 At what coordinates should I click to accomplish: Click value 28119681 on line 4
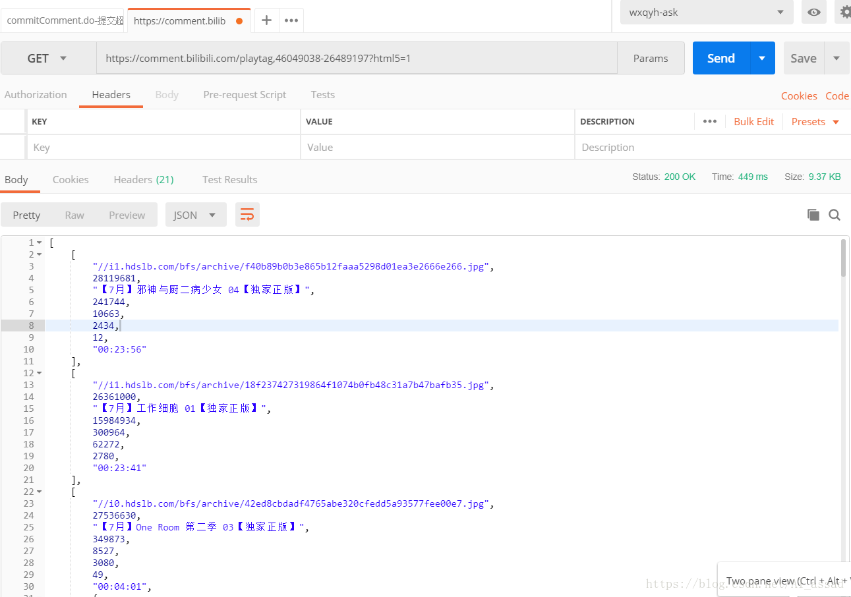tap(114, 278)
